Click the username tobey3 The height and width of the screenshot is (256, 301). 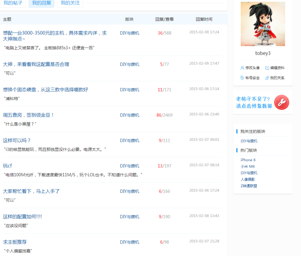263,53
